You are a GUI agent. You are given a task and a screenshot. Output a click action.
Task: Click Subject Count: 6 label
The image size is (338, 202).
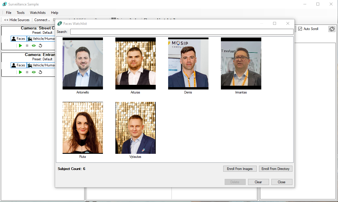tap(71, 169)
